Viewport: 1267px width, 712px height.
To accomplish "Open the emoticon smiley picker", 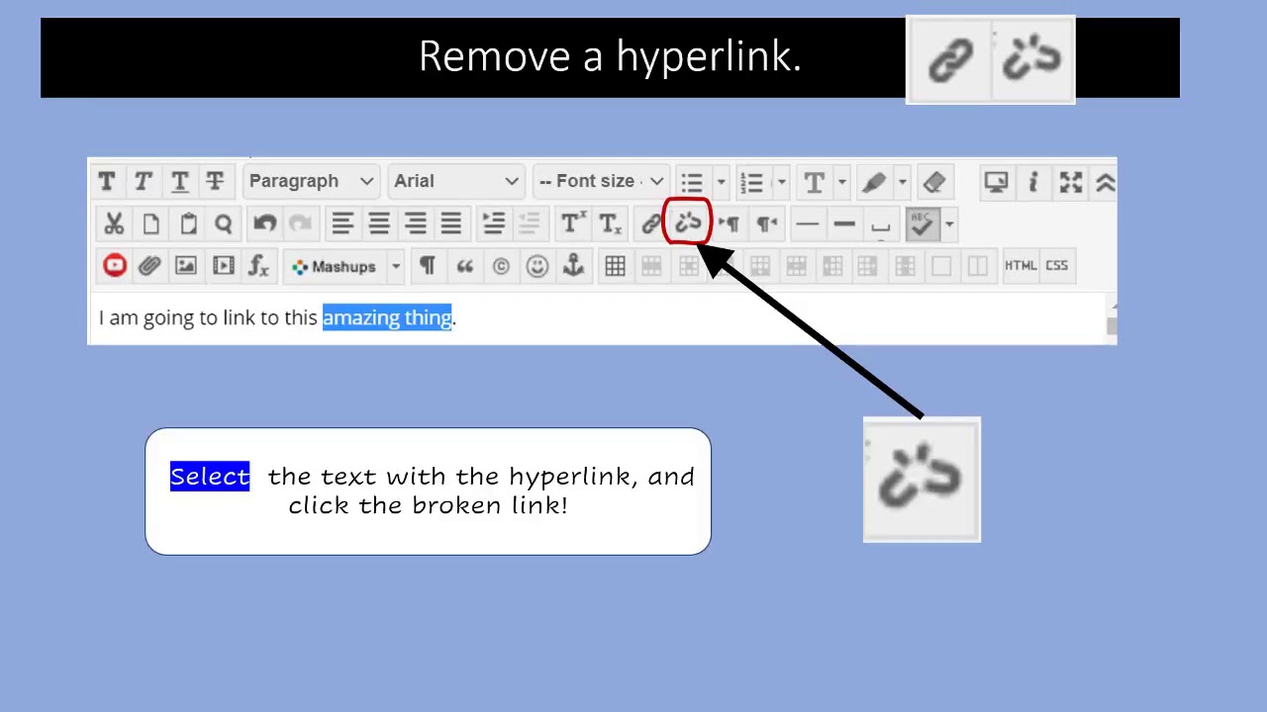I will pyautogui.click(x=537, y=266).
